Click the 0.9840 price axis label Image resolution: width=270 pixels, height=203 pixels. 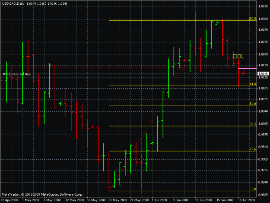[x=263, y=182]
